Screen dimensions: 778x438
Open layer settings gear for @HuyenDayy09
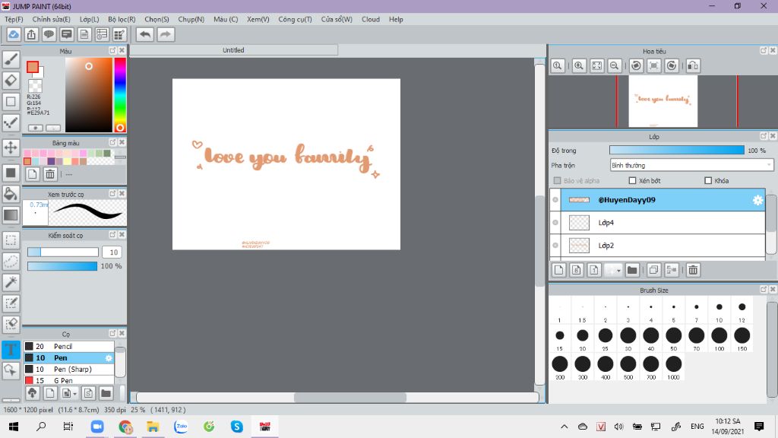click(x=757, y=200)
